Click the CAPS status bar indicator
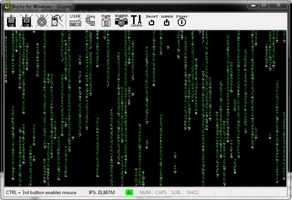Viewport: 292px width, 200px height. tap(161, 192)
